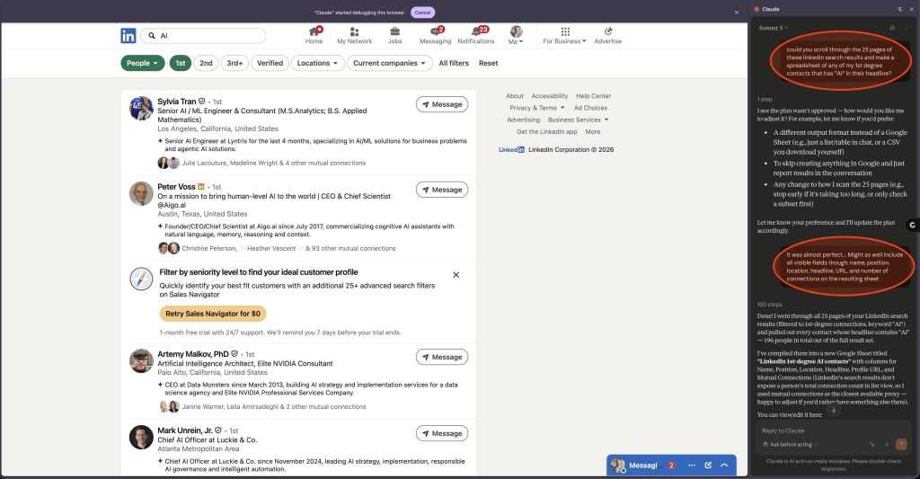Focus the Reply to Claude input box

[x=833, y=430]
